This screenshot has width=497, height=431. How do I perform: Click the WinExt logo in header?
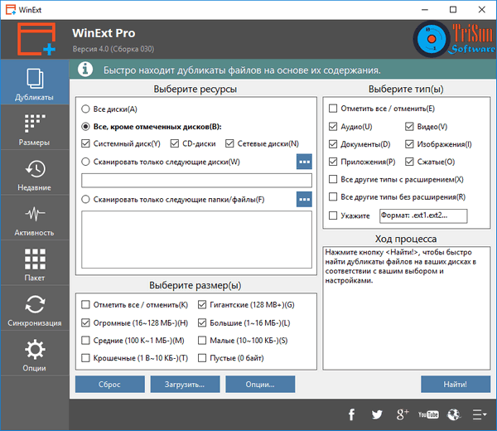(x=36, y=39)
